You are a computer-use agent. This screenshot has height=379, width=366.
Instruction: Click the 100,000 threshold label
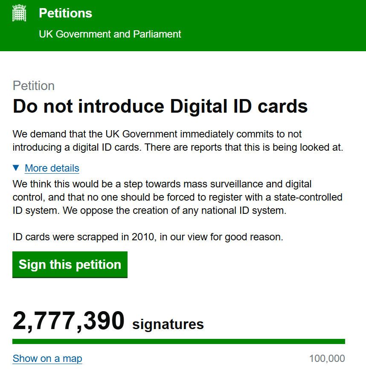click(327, 359)
